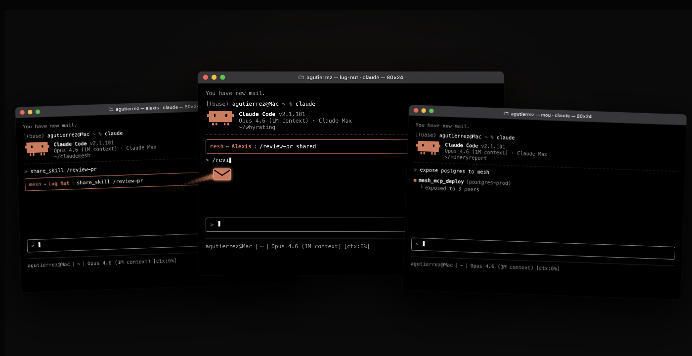The width and height of the screenshot is (692, 356).
Task: Maximize the mou terminal window
Action: (432, 111)
